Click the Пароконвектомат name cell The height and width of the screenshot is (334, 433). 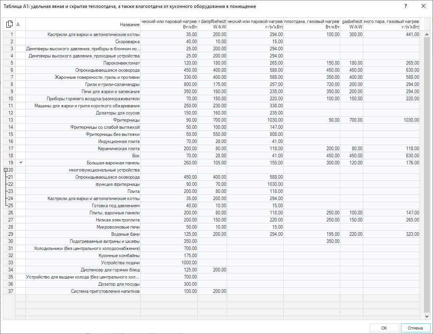point(83,63)
